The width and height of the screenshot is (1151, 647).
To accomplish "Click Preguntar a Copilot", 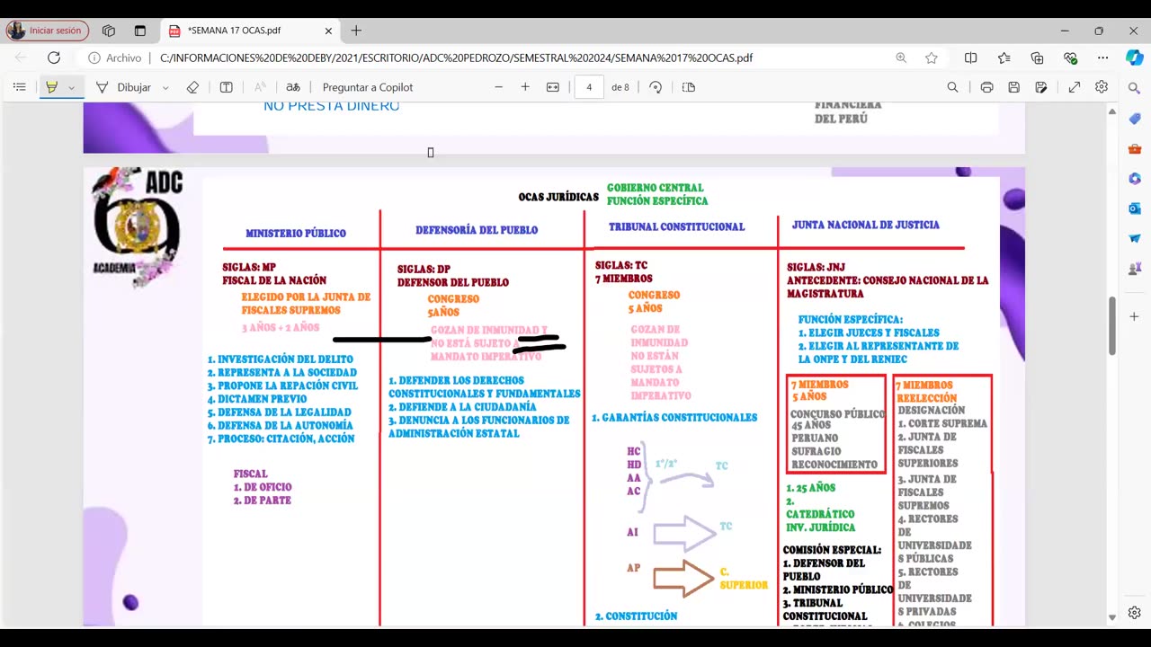I will 368,87.
